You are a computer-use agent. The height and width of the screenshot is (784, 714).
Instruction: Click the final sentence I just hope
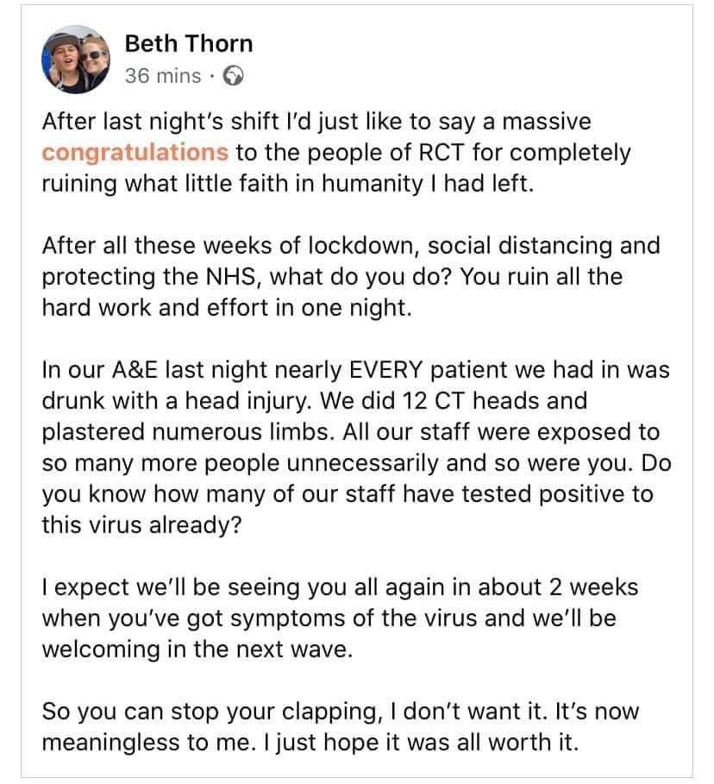[420, 742]
